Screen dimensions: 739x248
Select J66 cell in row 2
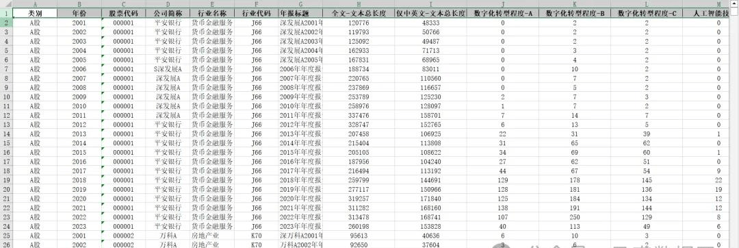point(256,23)
